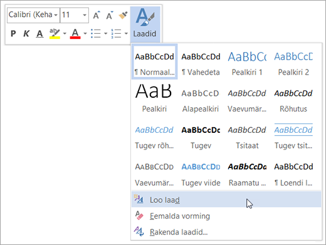Apply small-caps Vaevumär... reference style
Viewport: 326px width, 245px height.
coord(154,172)
